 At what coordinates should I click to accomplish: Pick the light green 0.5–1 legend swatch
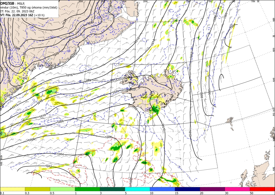coord(62,189)
